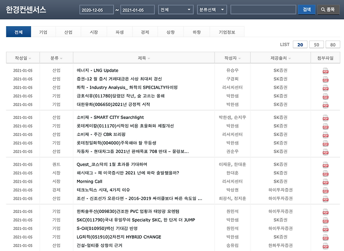Open report 테크노믹스 시대, 4가지 이슈
The image size is (344, 251).
[x=103, y=190]
